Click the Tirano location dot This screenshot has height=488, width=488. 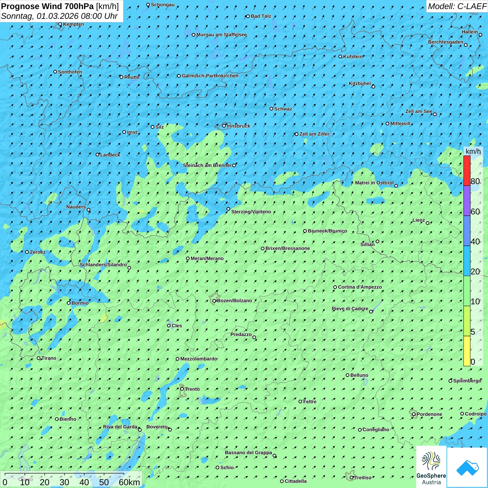[39, 358]
